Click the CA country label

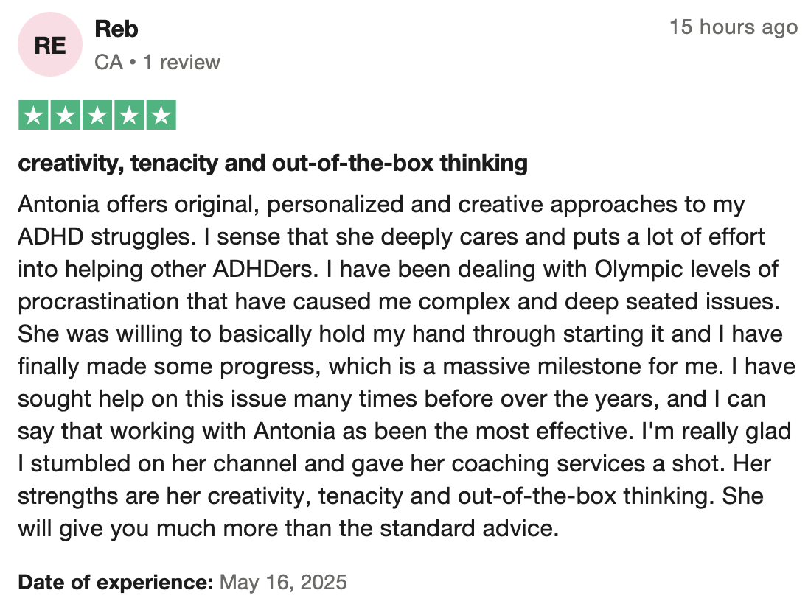click(108, 62)
